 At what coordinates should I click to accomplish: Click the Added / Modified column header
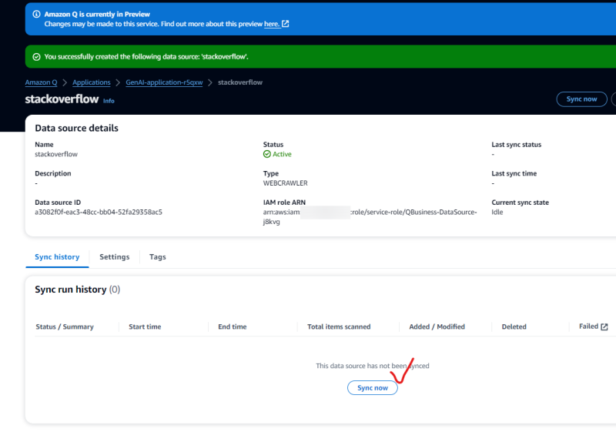(437, 327)
